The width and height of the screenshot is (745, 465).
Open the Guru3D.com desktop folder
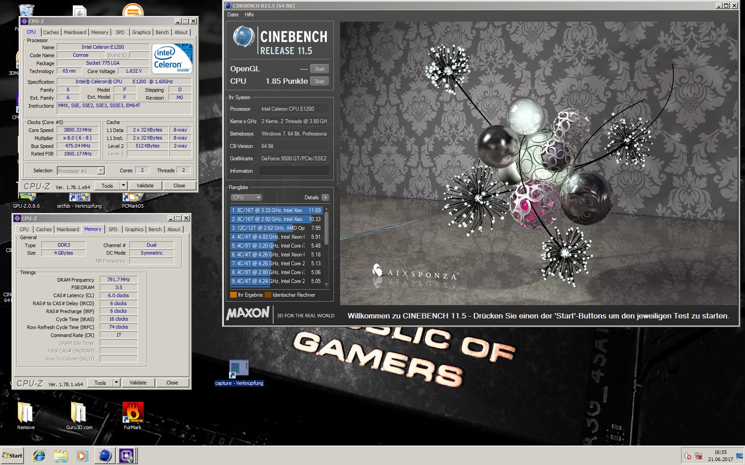[x=79, y=415]
